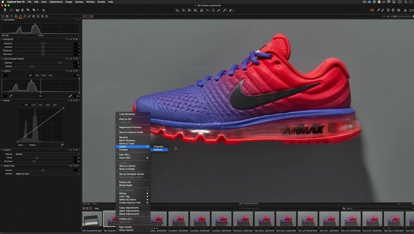The image size is (414, 234).
Task: Collapse the Exposure panel
Action: pyautogui.click(x=2, y=39)
